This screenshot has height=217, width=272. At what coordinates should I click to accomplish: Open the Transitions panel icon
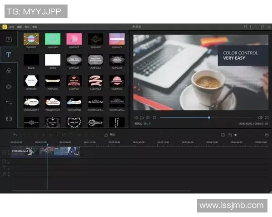pyautogui.click(x=9, y=103)
